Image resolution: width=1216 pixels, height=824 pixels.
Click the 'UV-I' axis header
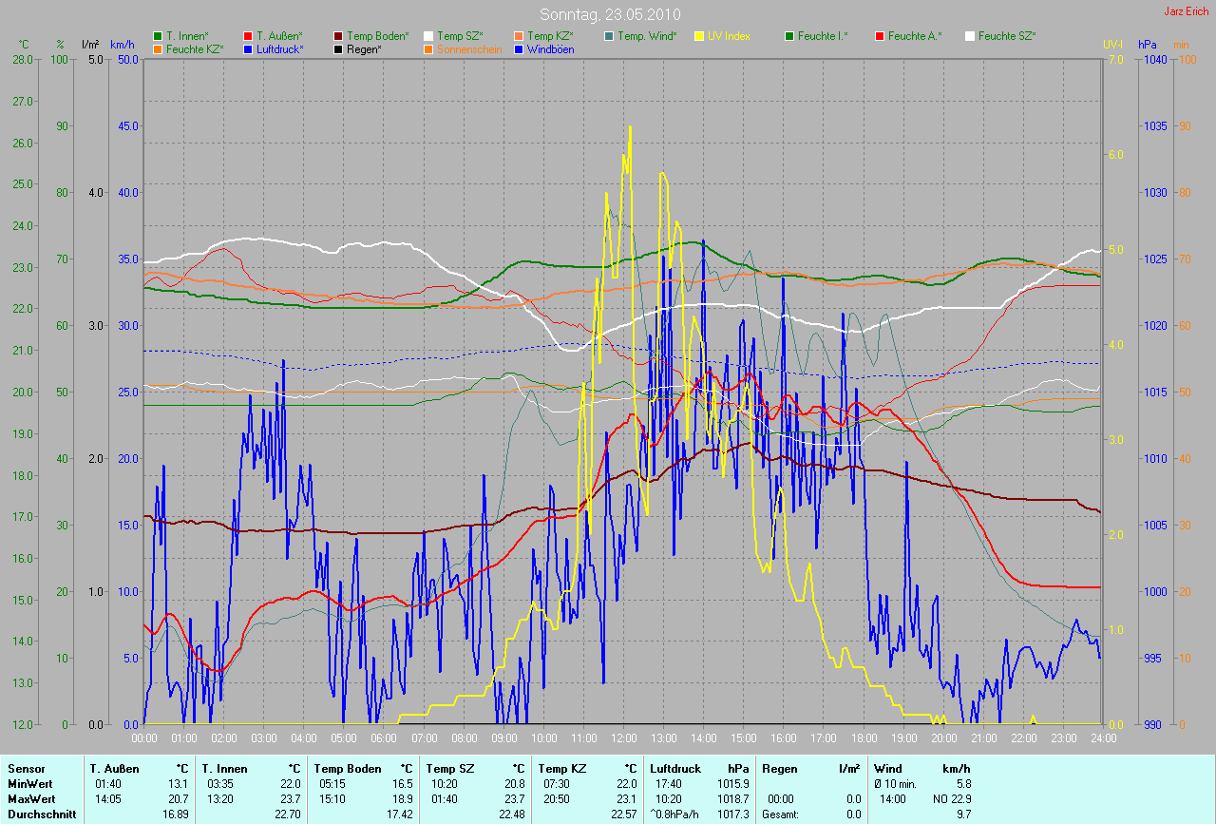1112,45
